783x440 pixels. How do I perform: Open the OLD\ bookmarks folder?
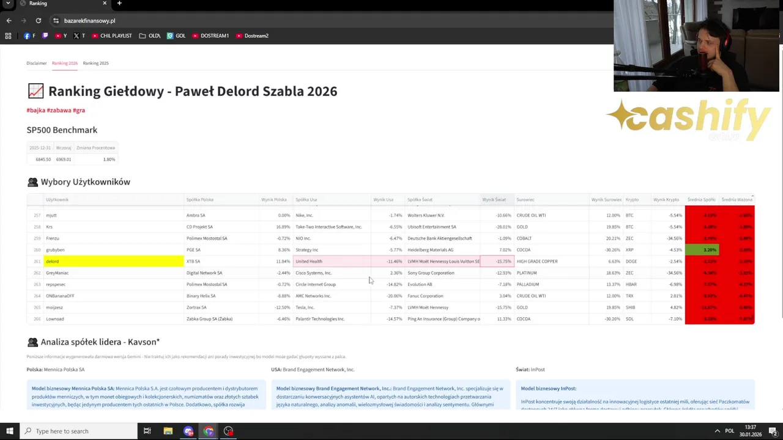click(150, 35)
